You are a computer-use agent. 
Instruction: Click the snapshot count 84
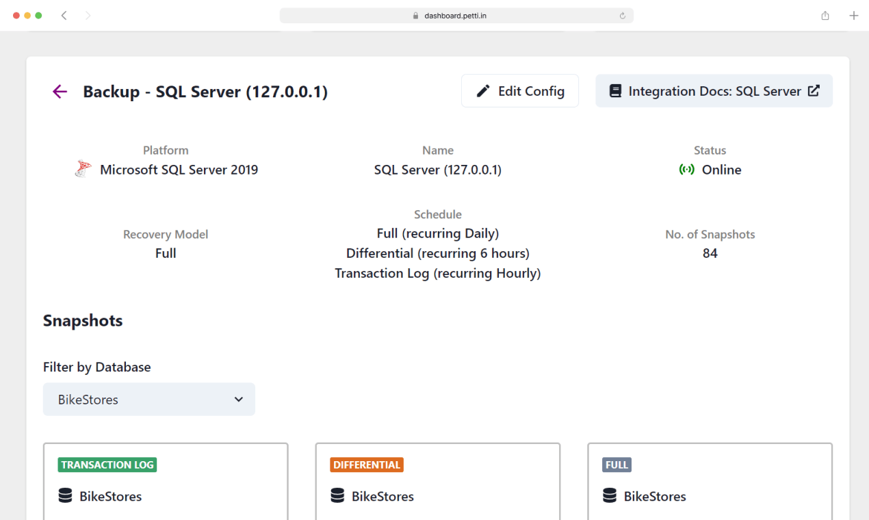(710, 253)
